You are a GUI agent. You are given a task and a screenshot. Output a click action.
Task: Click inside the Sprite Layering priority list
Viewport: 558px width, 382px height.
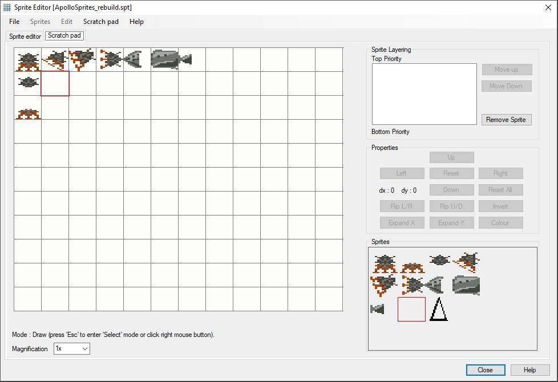point(424,94)
